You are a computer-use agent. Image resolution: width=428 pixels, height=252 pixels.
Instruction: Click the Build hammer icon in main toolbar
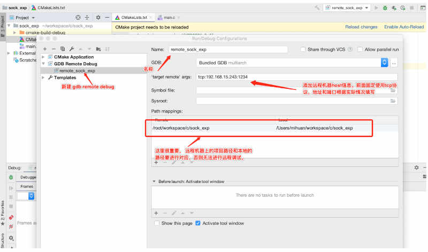(317, 7)
